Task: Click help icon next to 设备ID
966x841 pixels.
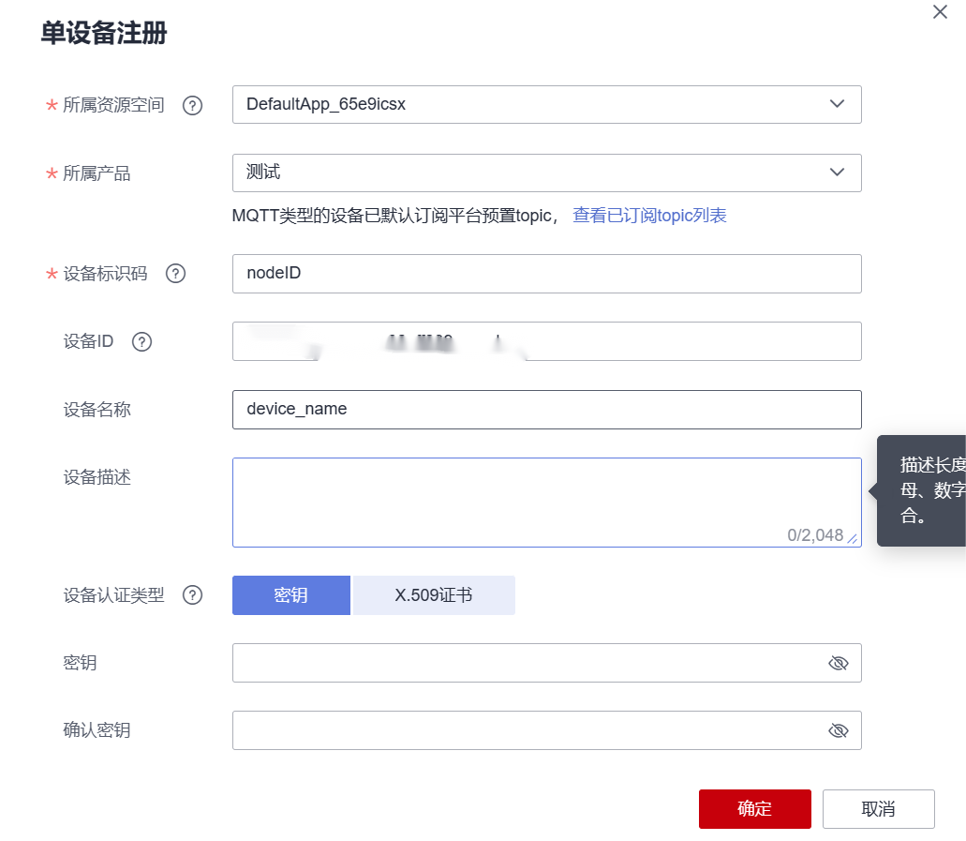Action: coord(141,341)
